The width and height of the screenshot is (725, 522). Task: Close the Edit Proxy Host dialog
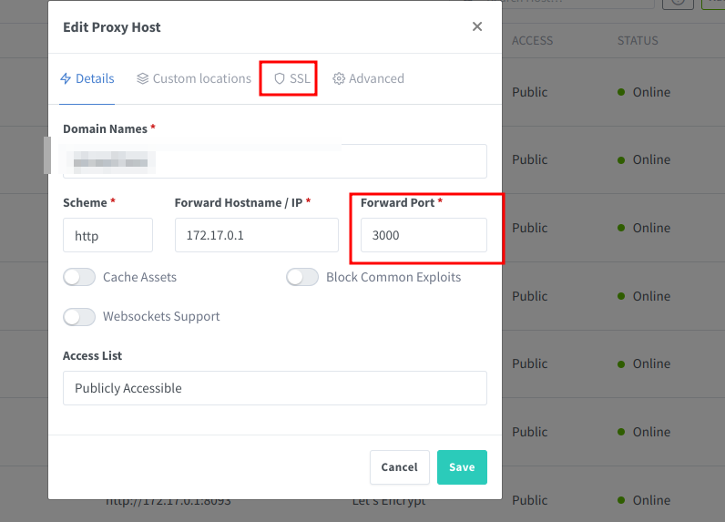coord(477,27)
